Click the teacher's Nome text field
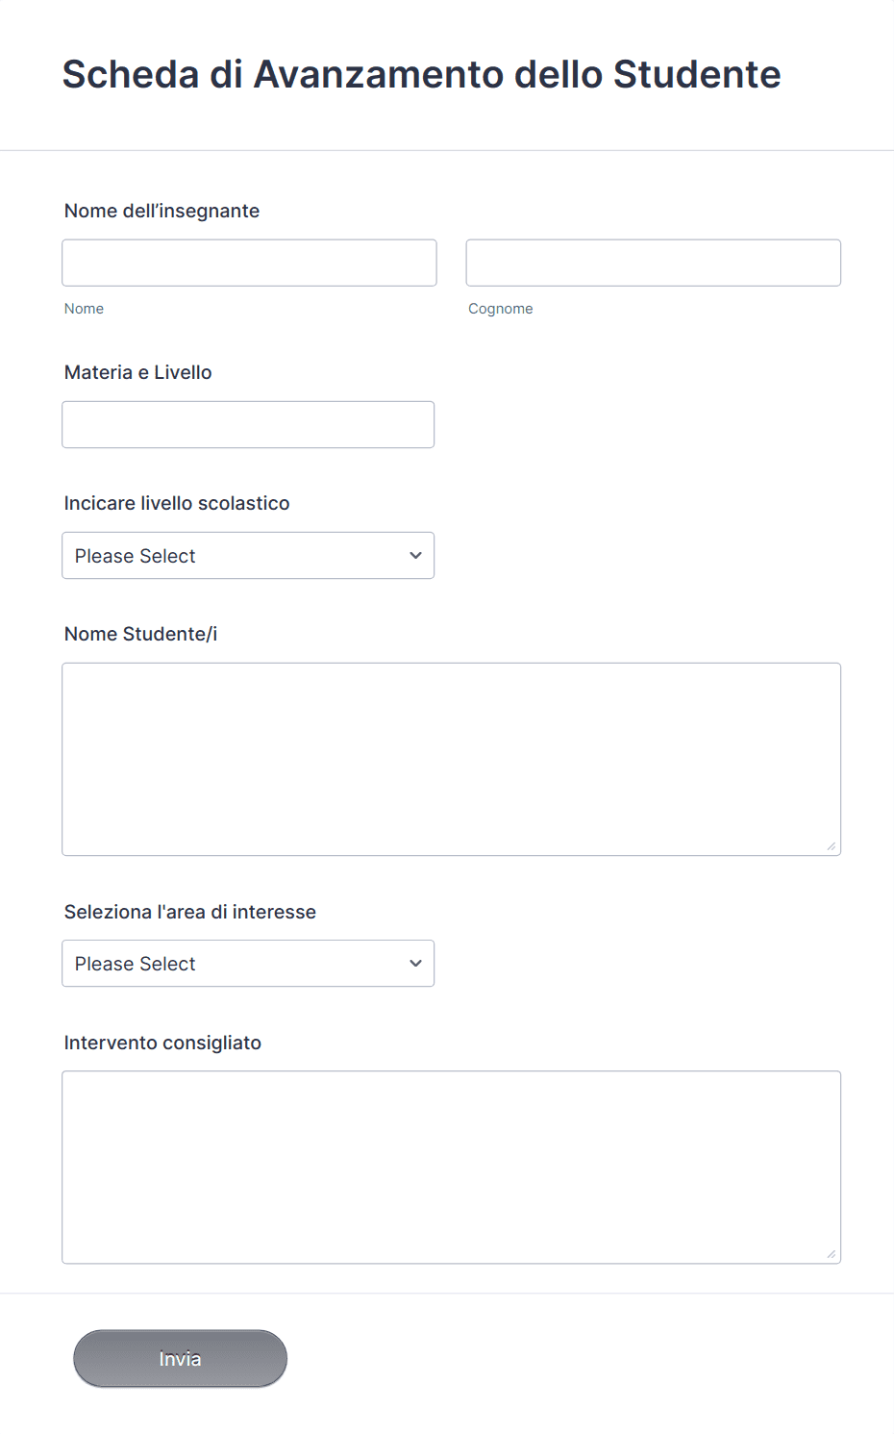 pos(249,263)
